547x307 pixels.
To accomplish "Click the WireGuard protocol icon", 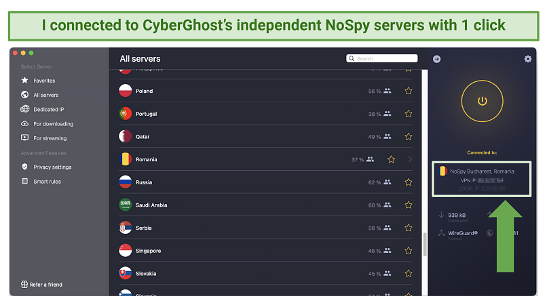I will click(x=441, y=233).
